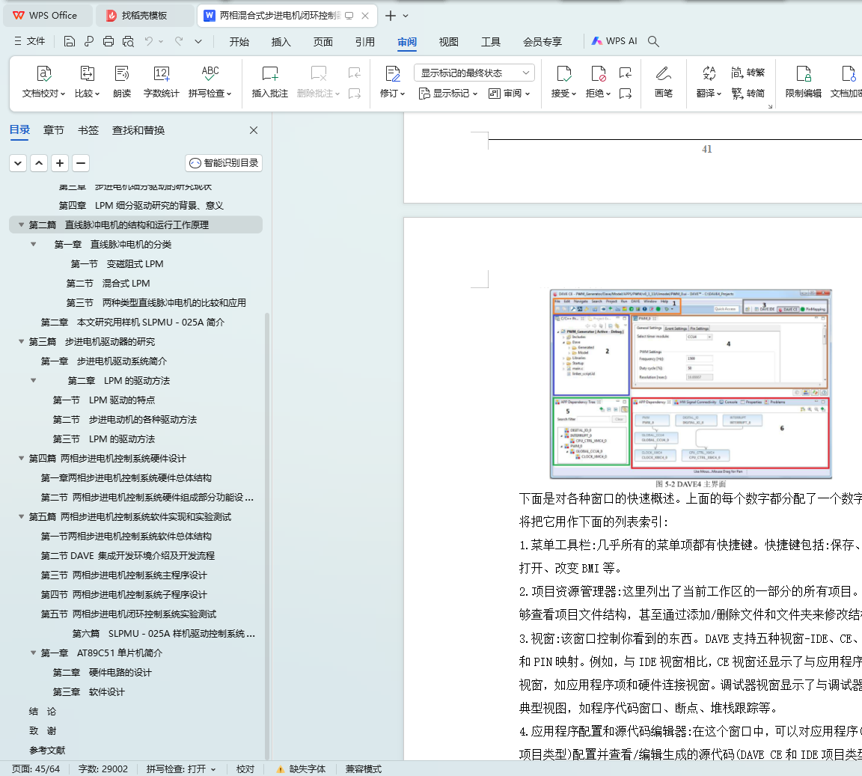
Task: Open the 插入 ribbon tab
Action: pyautogui.click(x=281, y=42)
